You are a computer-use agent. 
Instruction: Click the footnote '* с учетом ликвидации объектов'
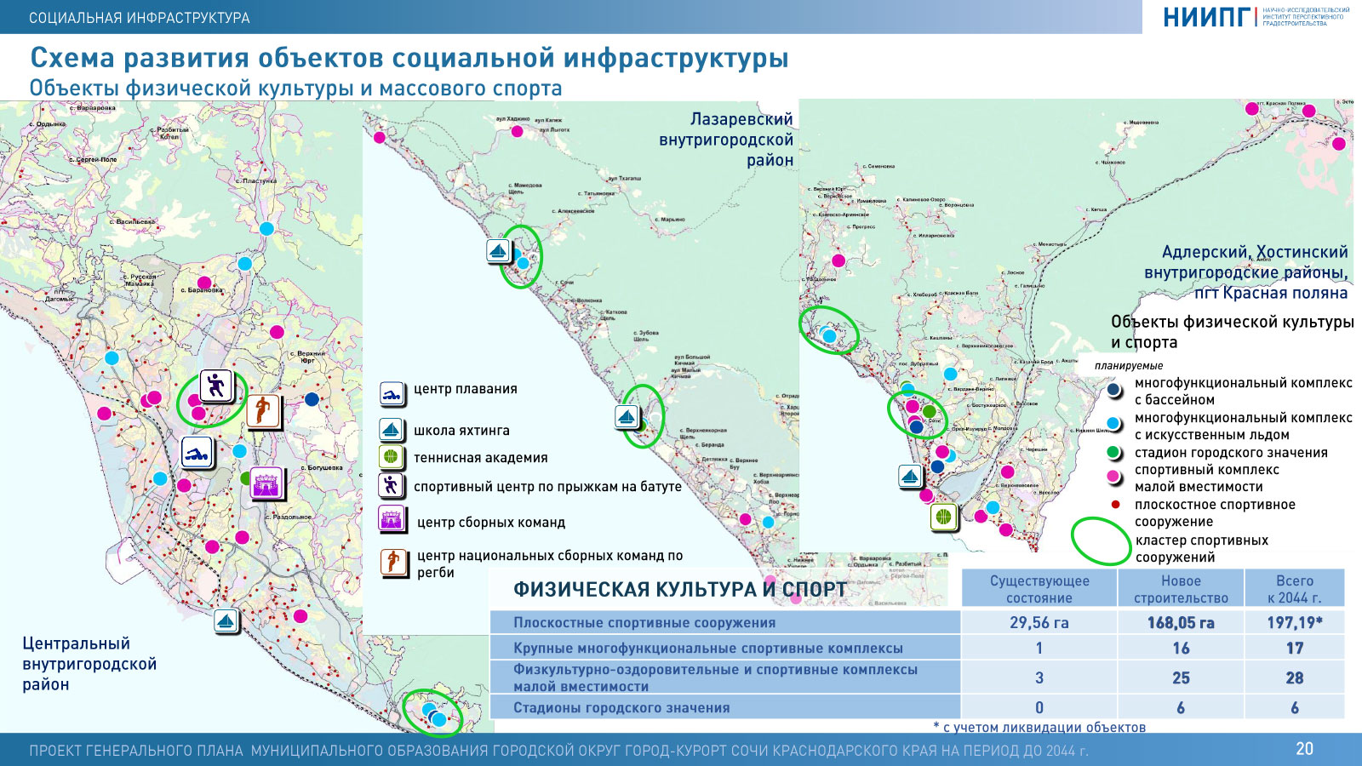pyautogui.click(x=1039, y=727)
